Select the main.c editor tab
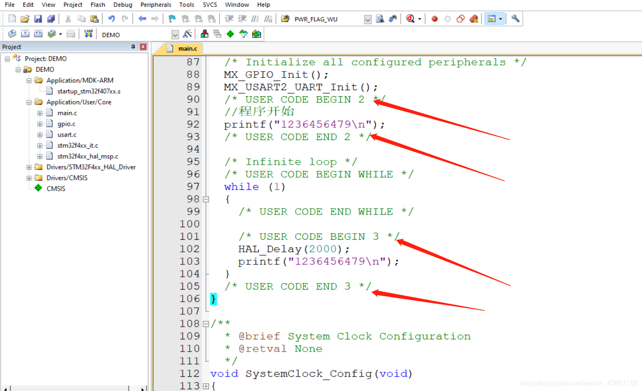Viewport: 642px width, 391px height. (182, 49)
